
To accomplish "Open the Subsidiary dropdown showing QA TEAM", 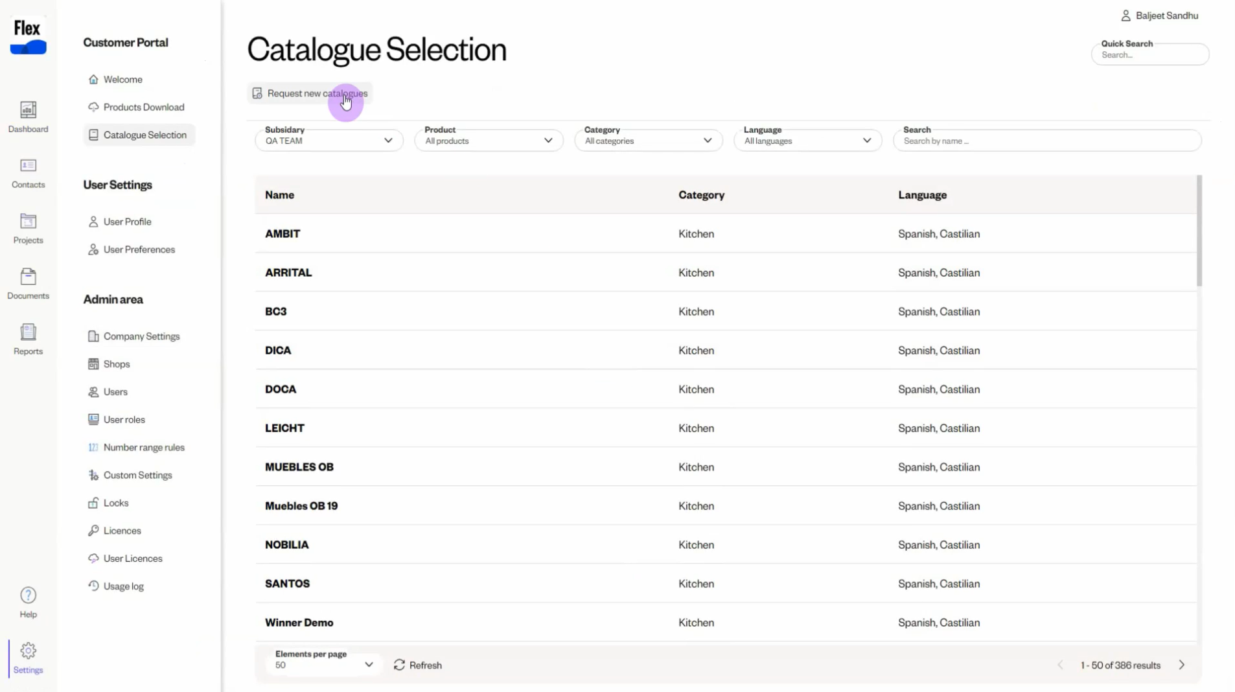I will pyautogui.click(x=329, y=140).
